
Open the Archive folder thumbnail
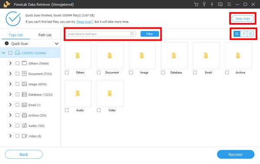pos(238,56)
